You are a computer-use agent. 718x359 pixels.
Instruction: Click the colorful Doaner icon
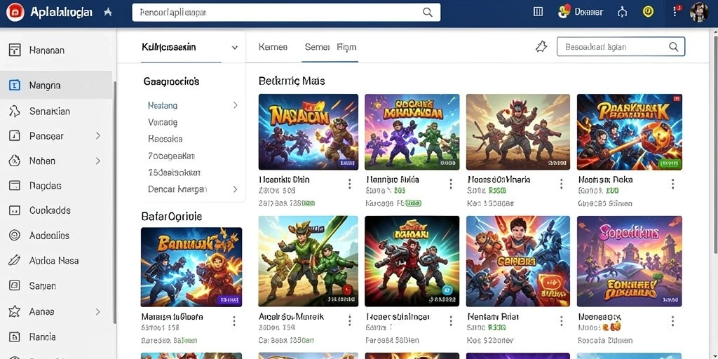564,11
